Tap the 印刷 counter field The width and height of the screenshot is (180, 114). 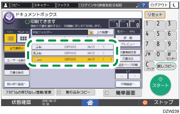click(135, 24)
